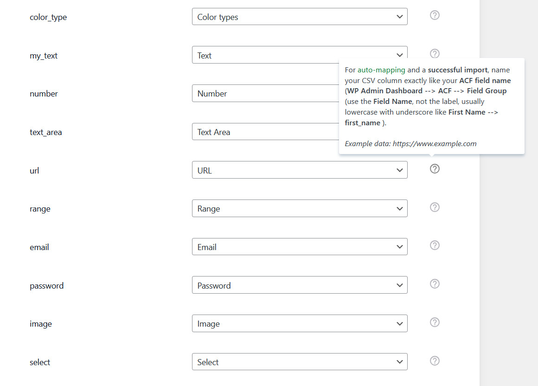Open the Range mapping dropdown
538x386 pixels.
click(x=300, y=209)
